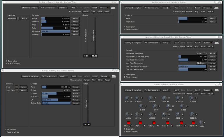224x137 pixels.
Task: Toggle the red Filter L button
Action: pos(128,123)
